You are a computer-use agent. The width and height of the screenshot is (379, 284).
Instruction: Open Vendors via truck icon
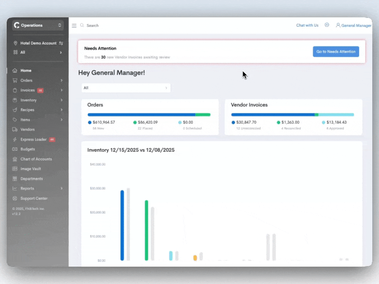[15, 129]
